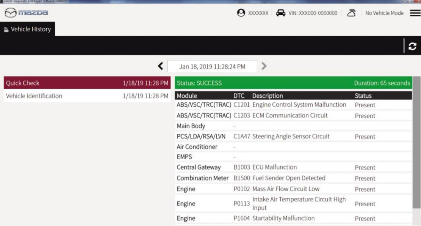
Task: Open the session date dropdown Jan 18, 2019
Action: [x=212, y=67]
